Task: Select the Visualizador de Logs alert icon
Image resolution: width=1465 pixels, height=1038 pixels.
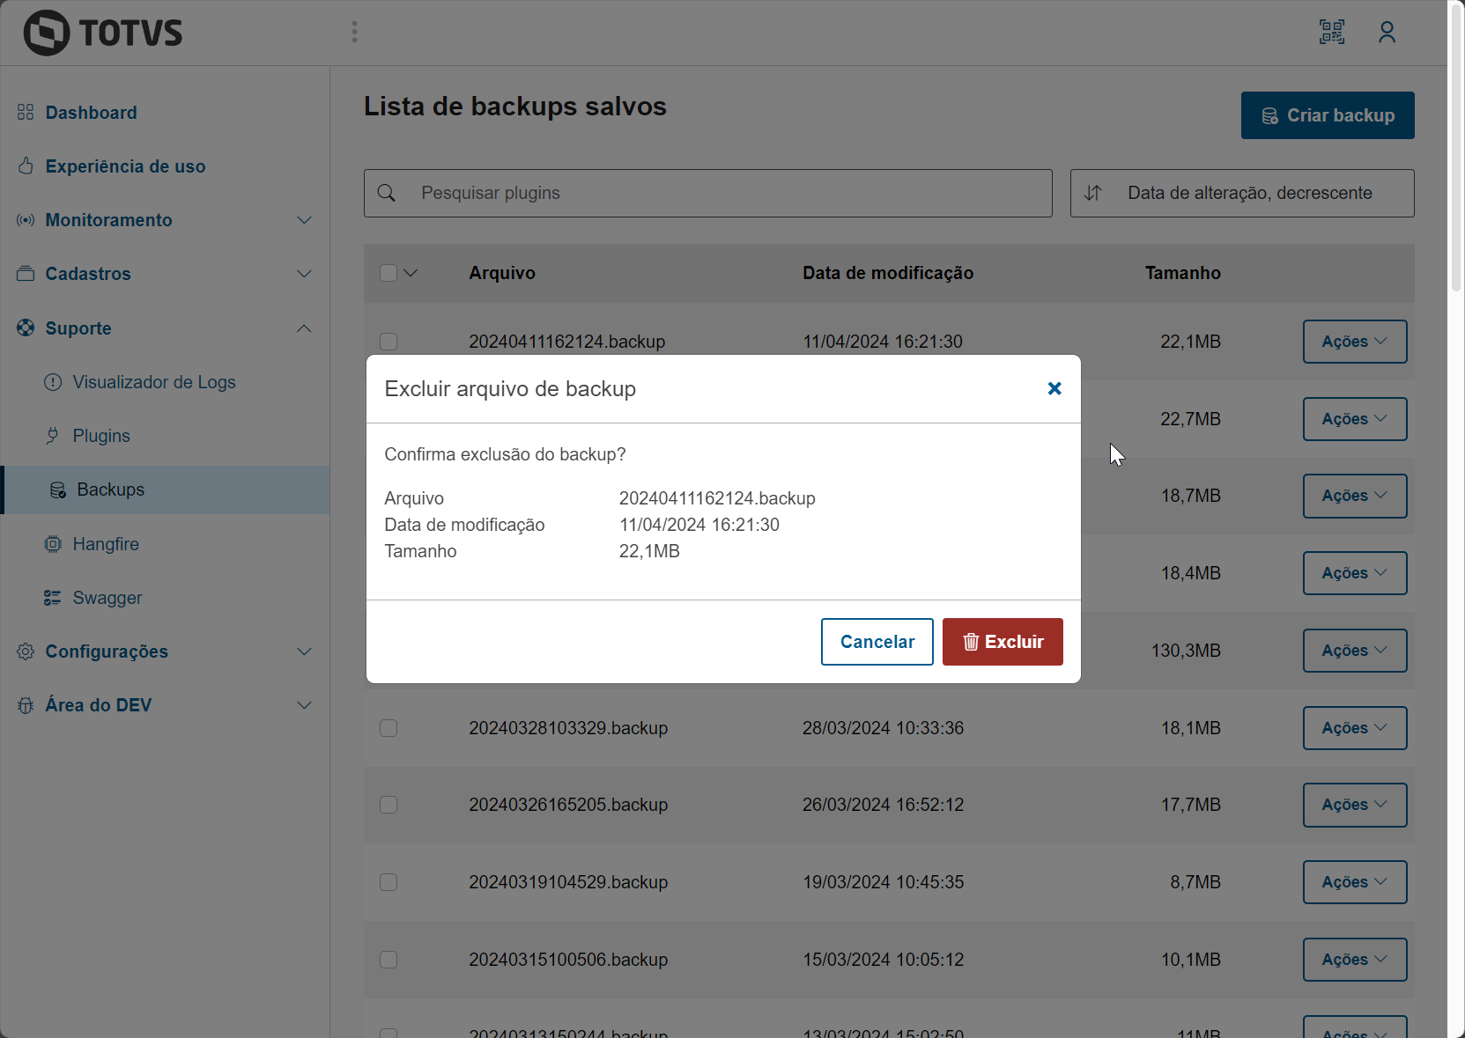Action: (x=54, y=382)
